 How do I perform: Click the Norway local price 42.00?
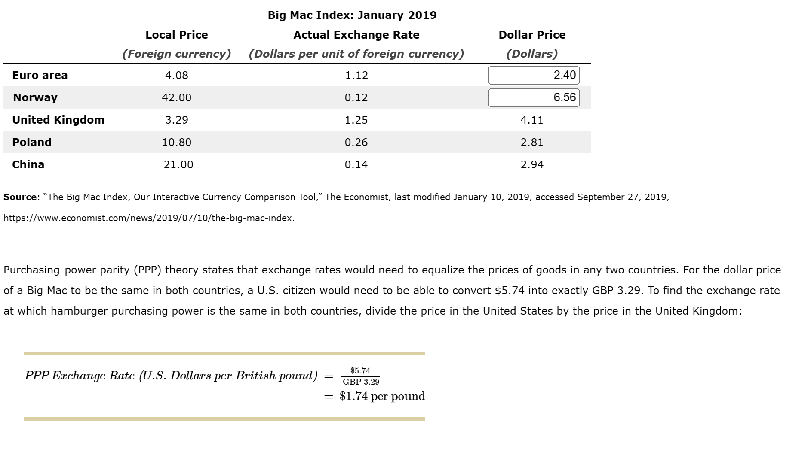[x=176, y=97]
